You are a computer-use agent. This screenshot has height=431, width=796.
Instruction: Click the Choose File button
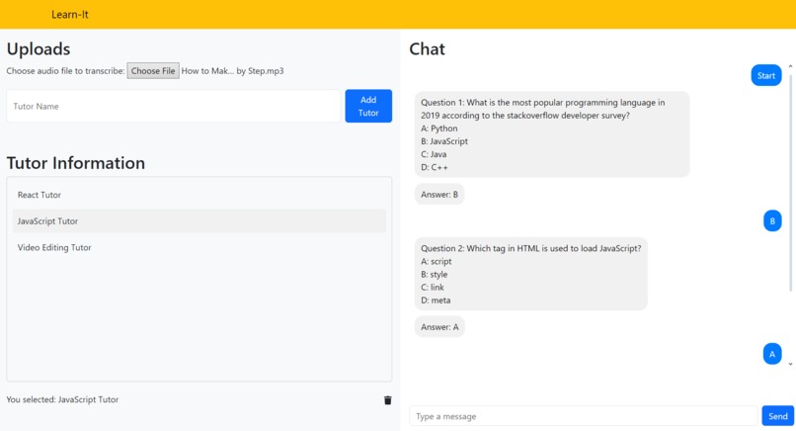point(153,70)
